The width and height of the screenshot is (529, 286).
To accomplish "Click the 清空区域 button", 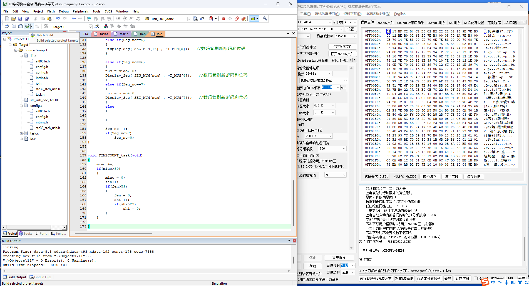I will pos(451,177).
